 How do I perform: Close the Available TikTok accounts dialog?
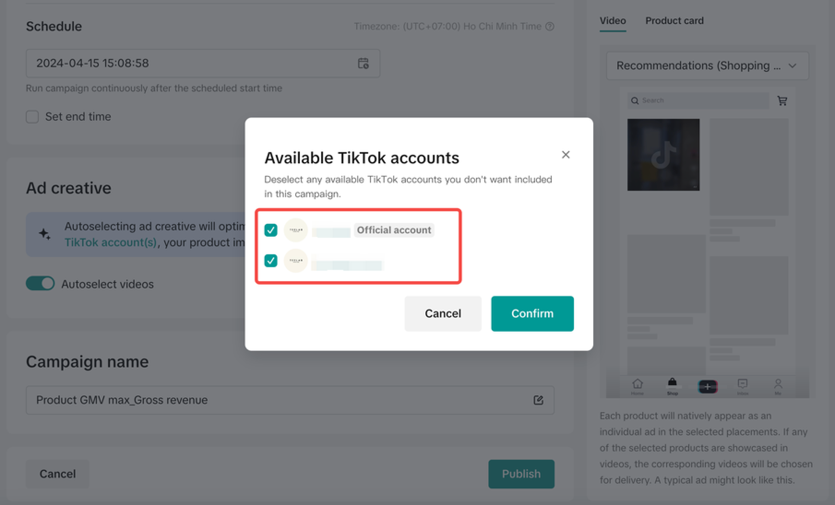(566, 155)
